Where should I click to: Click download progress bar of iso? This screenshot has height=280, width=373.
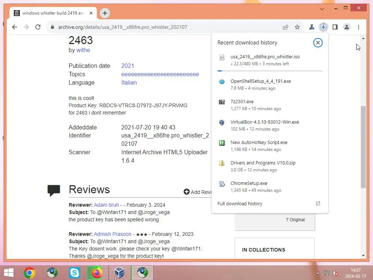pyautogui.click(x=270, y=71)
